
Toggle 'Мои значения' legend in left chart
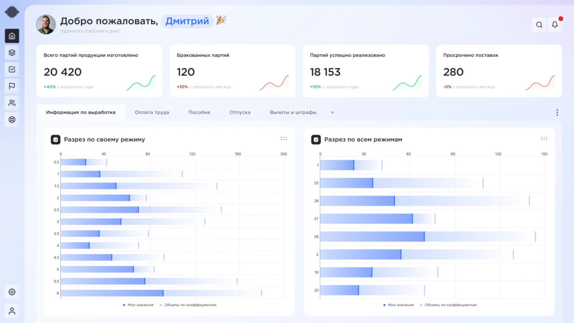(x=138, y=305)
